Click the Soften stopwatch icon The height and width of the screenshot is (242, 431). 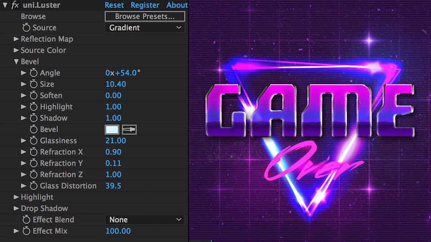coord(34,95)
